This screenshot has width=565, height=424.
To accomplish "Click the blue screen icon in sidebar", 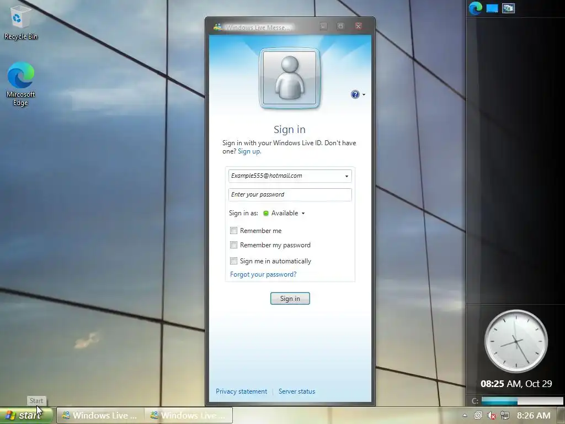I will 492,8.
